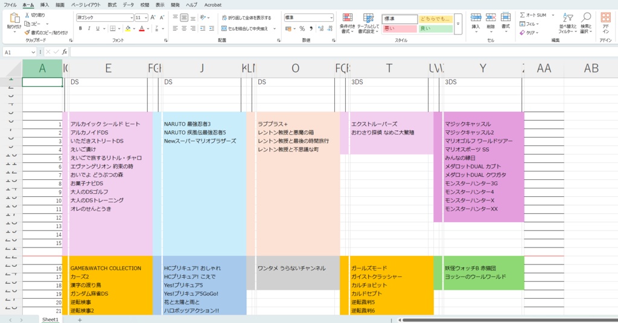Open the Fill (フィル) dropdown
The height and width of the screenshot is (323, 618).
tap(529, 24)
